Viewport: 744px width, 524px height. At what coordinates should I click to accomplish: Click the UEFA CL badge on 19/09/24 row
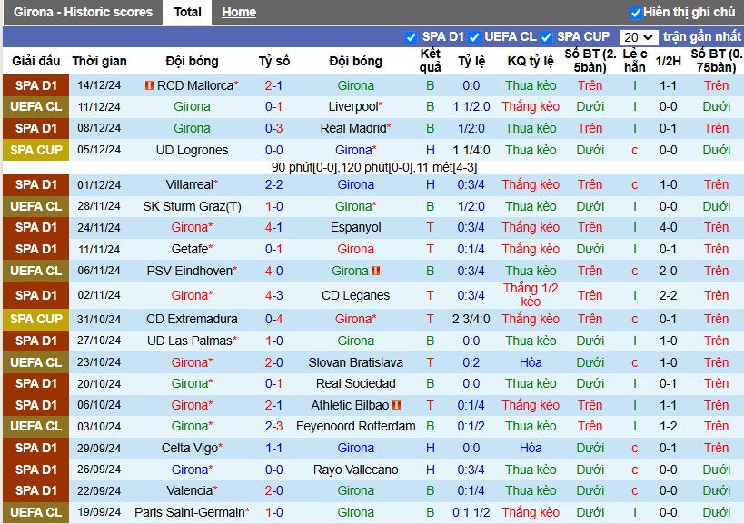(36, 512)
